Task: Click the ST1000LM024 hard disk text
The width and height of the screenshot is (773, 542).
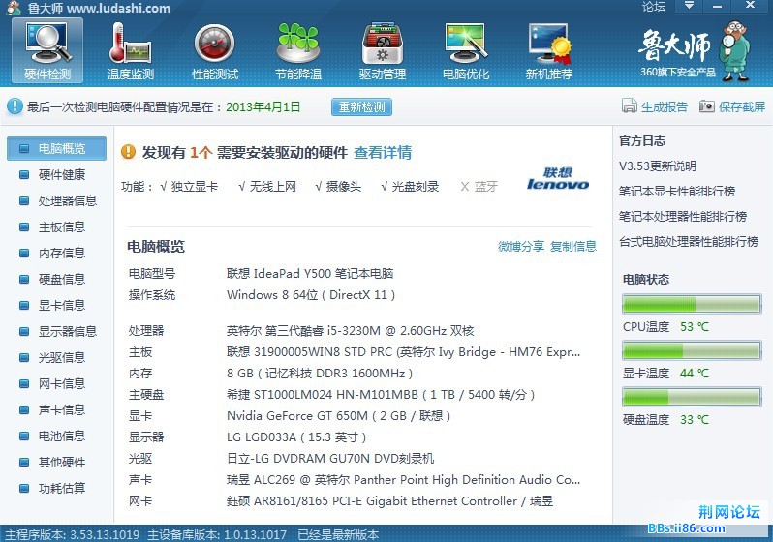Action: tap(381, 395)
